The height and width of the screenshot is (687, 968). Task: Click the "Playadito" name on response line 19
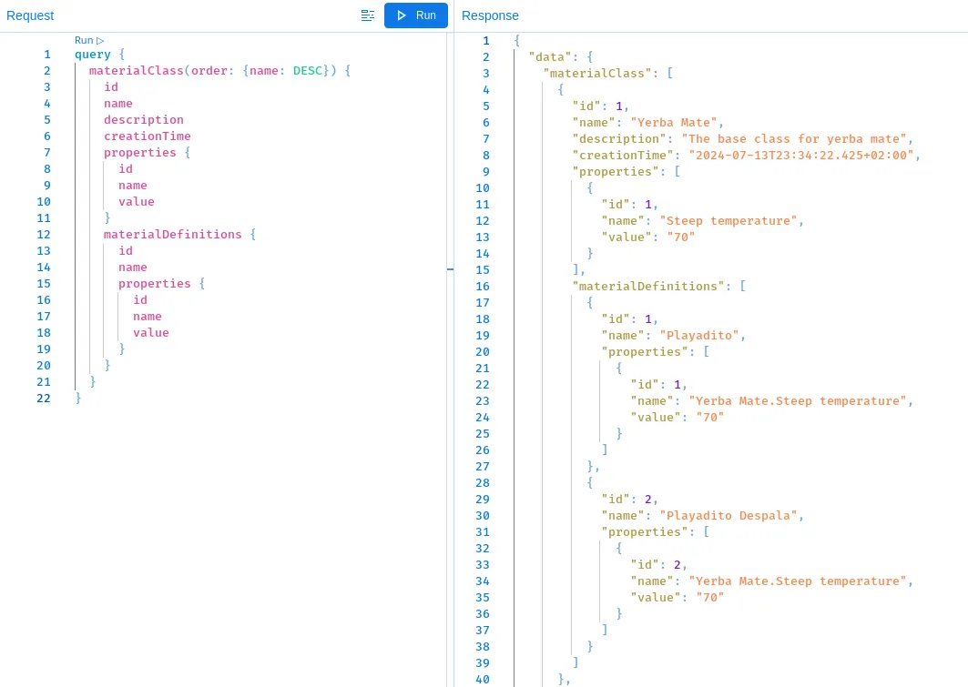(x=698, y=336)
